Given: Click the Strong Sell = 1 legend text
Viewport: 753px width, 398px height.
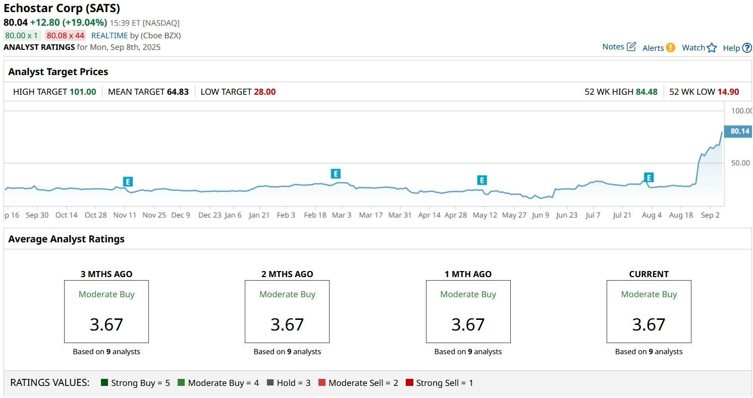Looking at the screenshot, I should click(445, 383).
